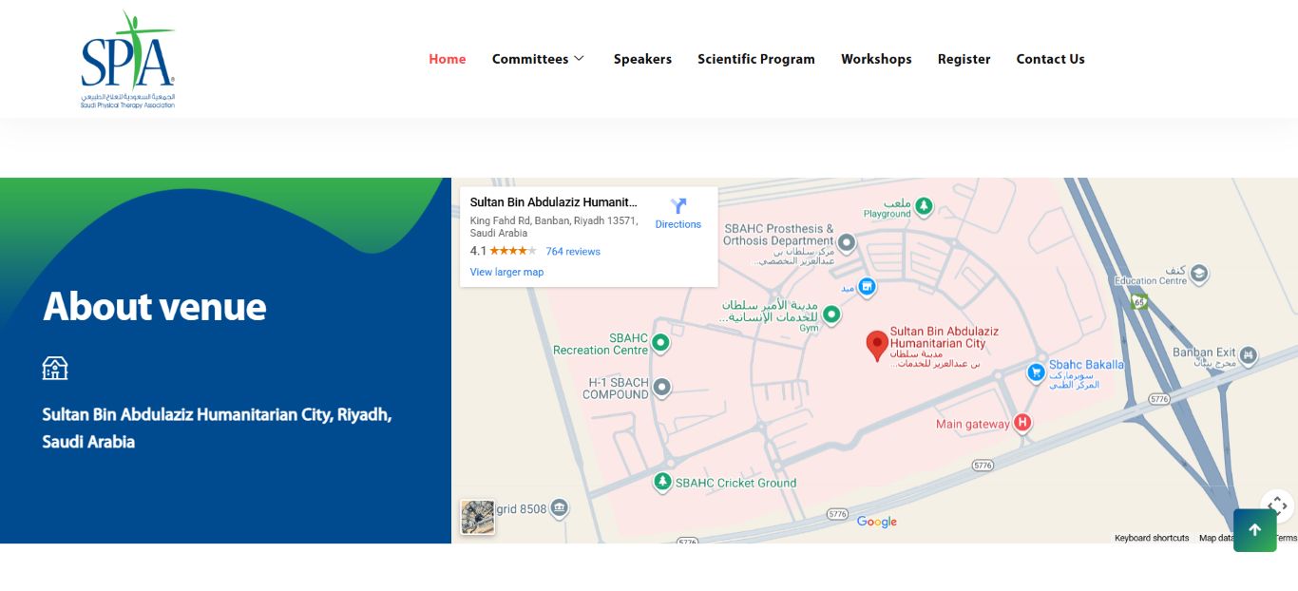Select the Main gateway hospital marker
This screenshot has width=1298, height=591.
point(1022,423)
